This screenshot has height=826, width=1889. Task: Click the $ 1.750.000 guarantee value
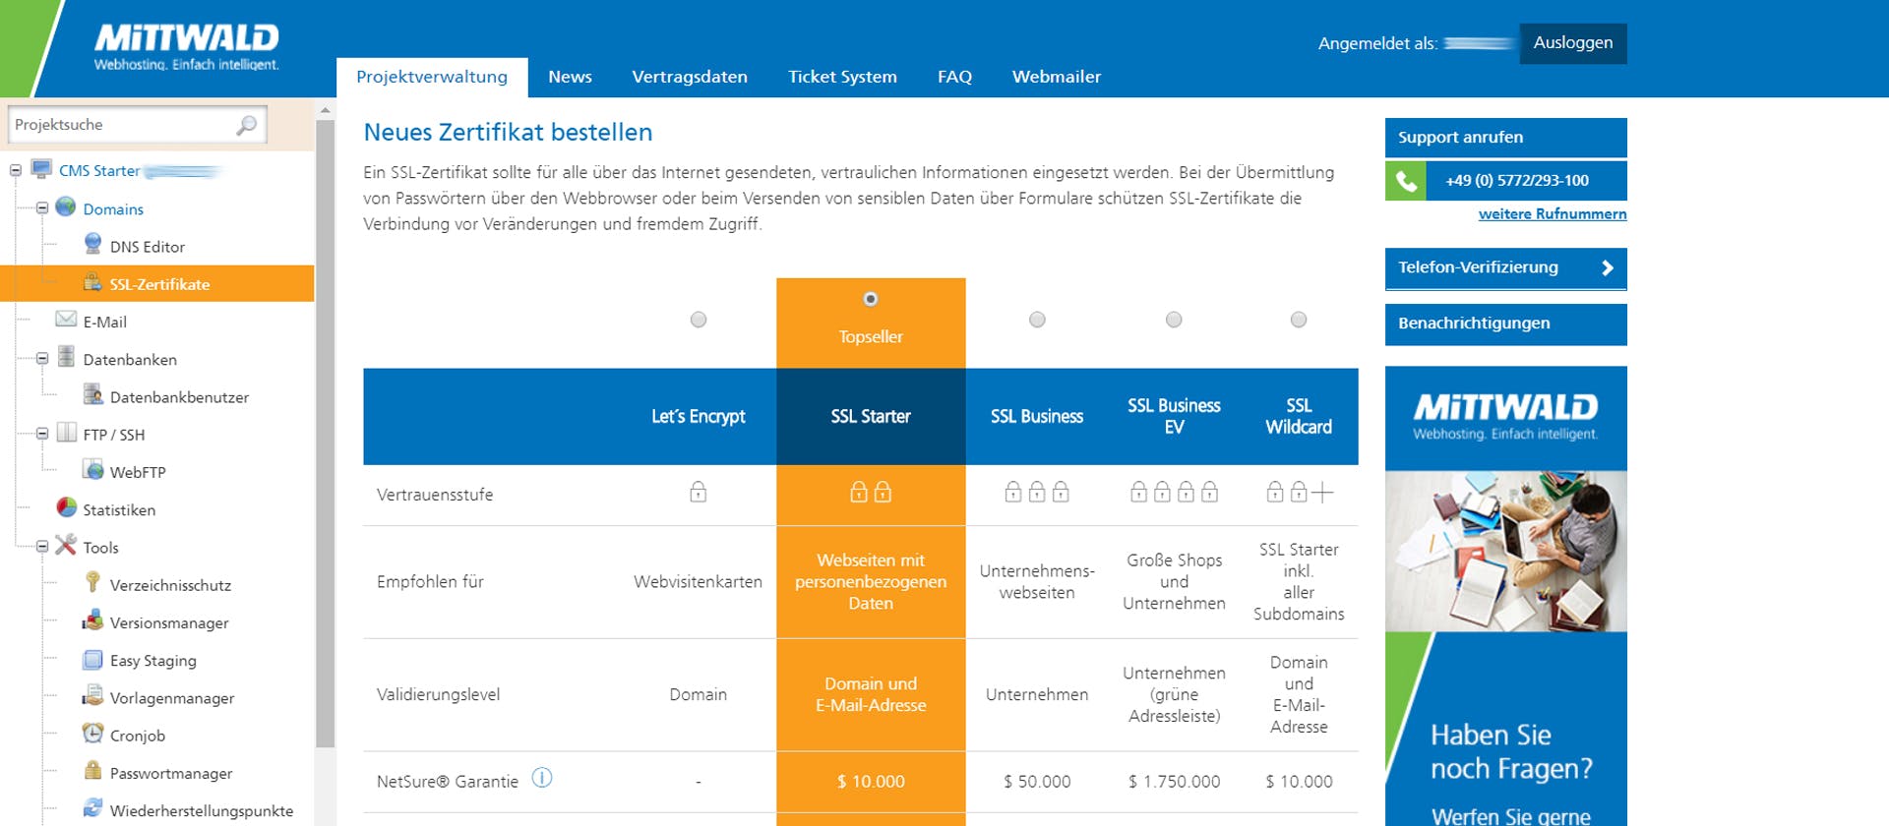pyautogui.click(x=1174, y=782)
